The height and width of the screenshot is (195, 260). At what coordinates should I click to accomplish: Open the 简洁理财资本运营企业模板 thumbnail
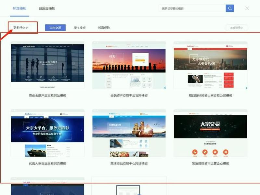(210, 133)
